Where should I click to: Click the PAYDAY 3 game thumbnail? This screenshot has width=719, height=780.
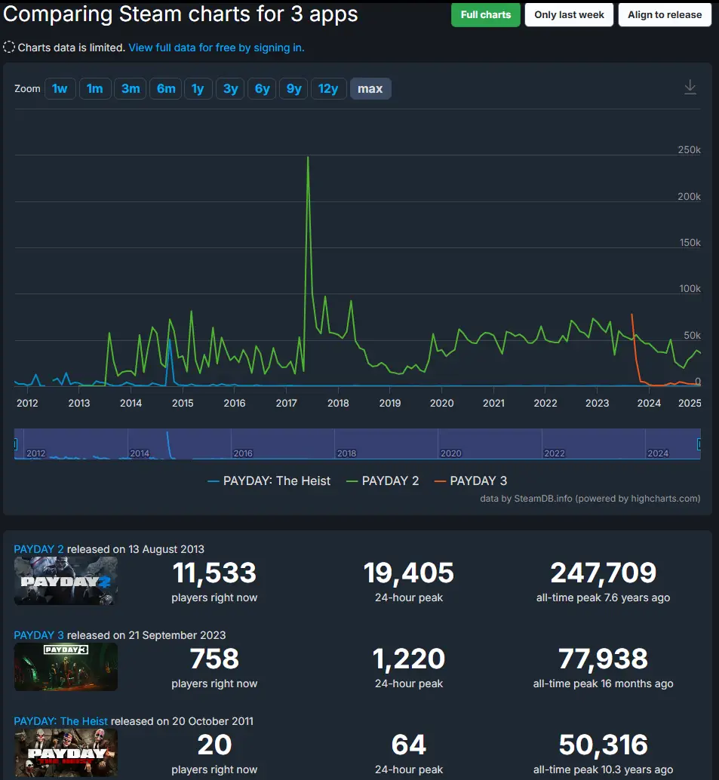(x=66, y=667)
